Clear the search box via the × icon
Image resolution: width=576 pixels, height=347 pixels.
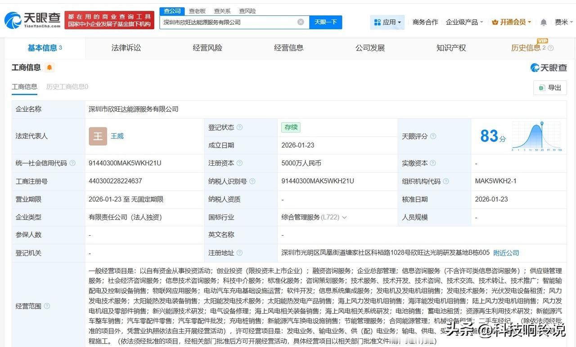pos(301,22)
